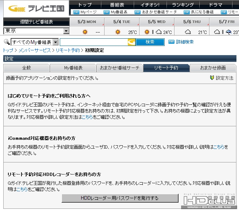239x211 pixels.
Task: Switch to the My番組表 settings tab
Action: click(73, 68)
